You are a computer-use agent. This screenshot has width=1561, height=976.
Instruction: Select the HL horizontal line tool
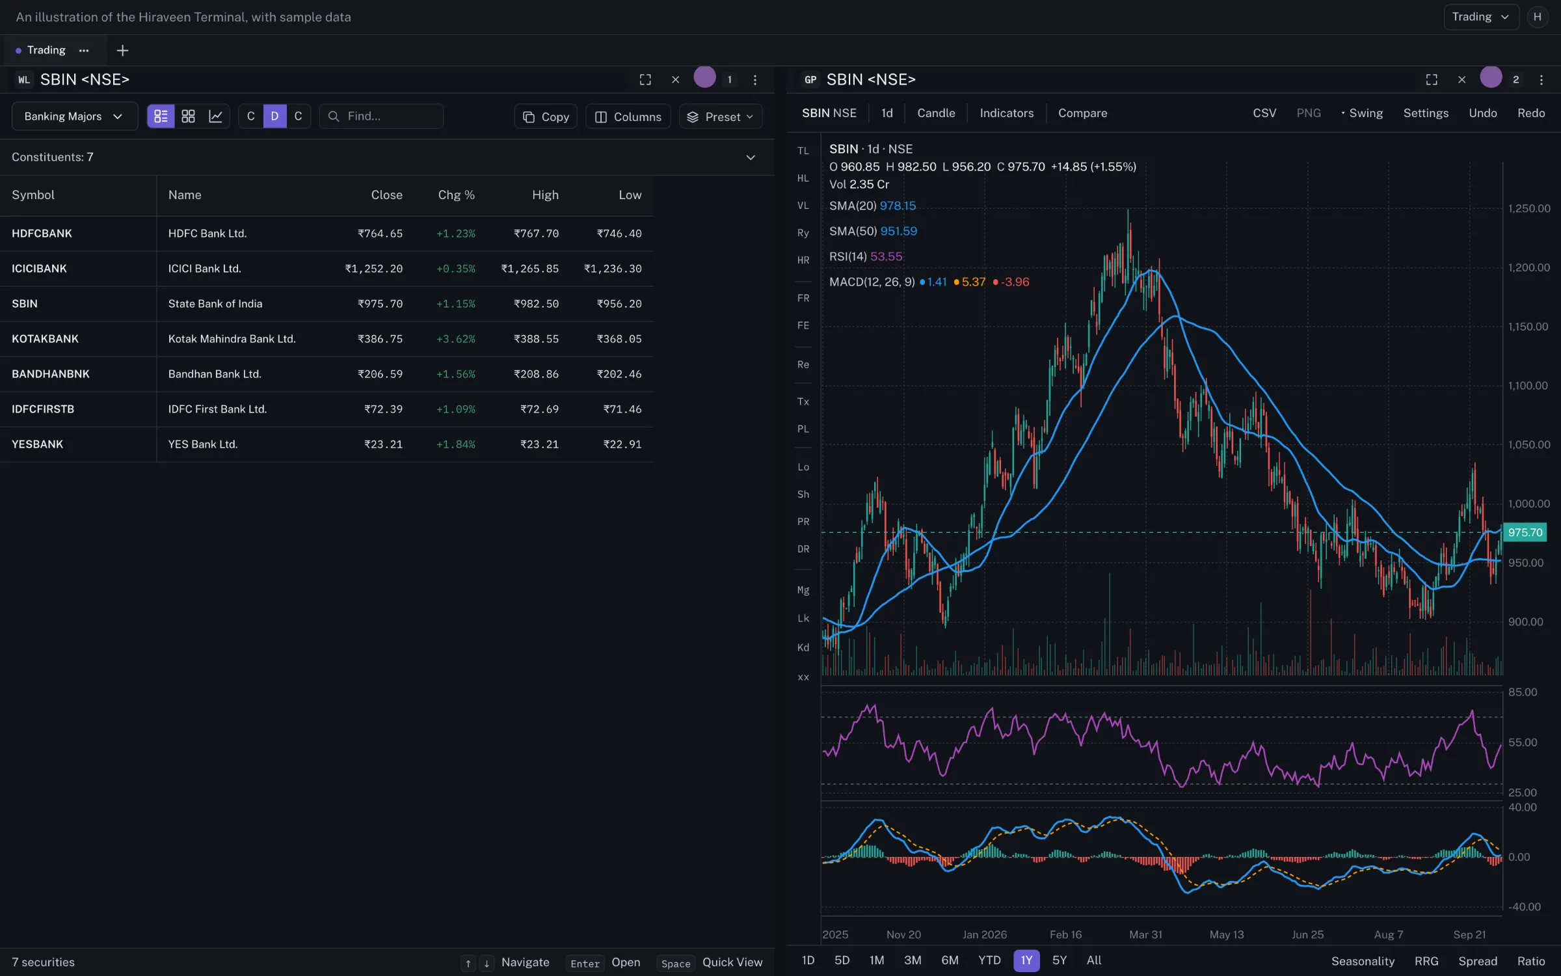[x=803, y=178]
